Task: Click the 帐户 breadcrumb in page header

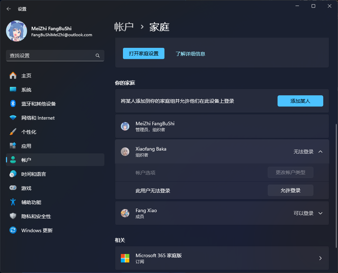Action: (x=124, y=27)
